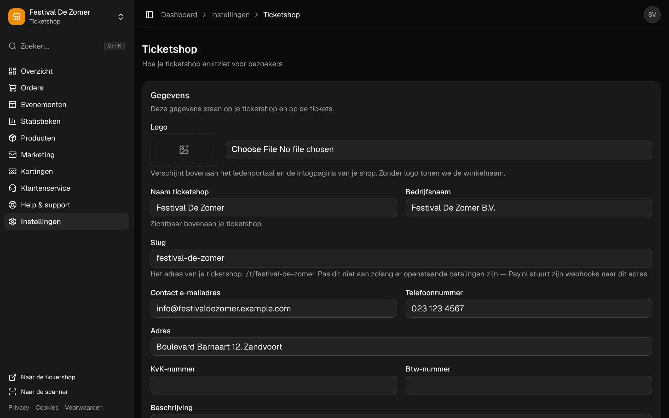Click the Statistieken chart icon

[x=13, y=121]
